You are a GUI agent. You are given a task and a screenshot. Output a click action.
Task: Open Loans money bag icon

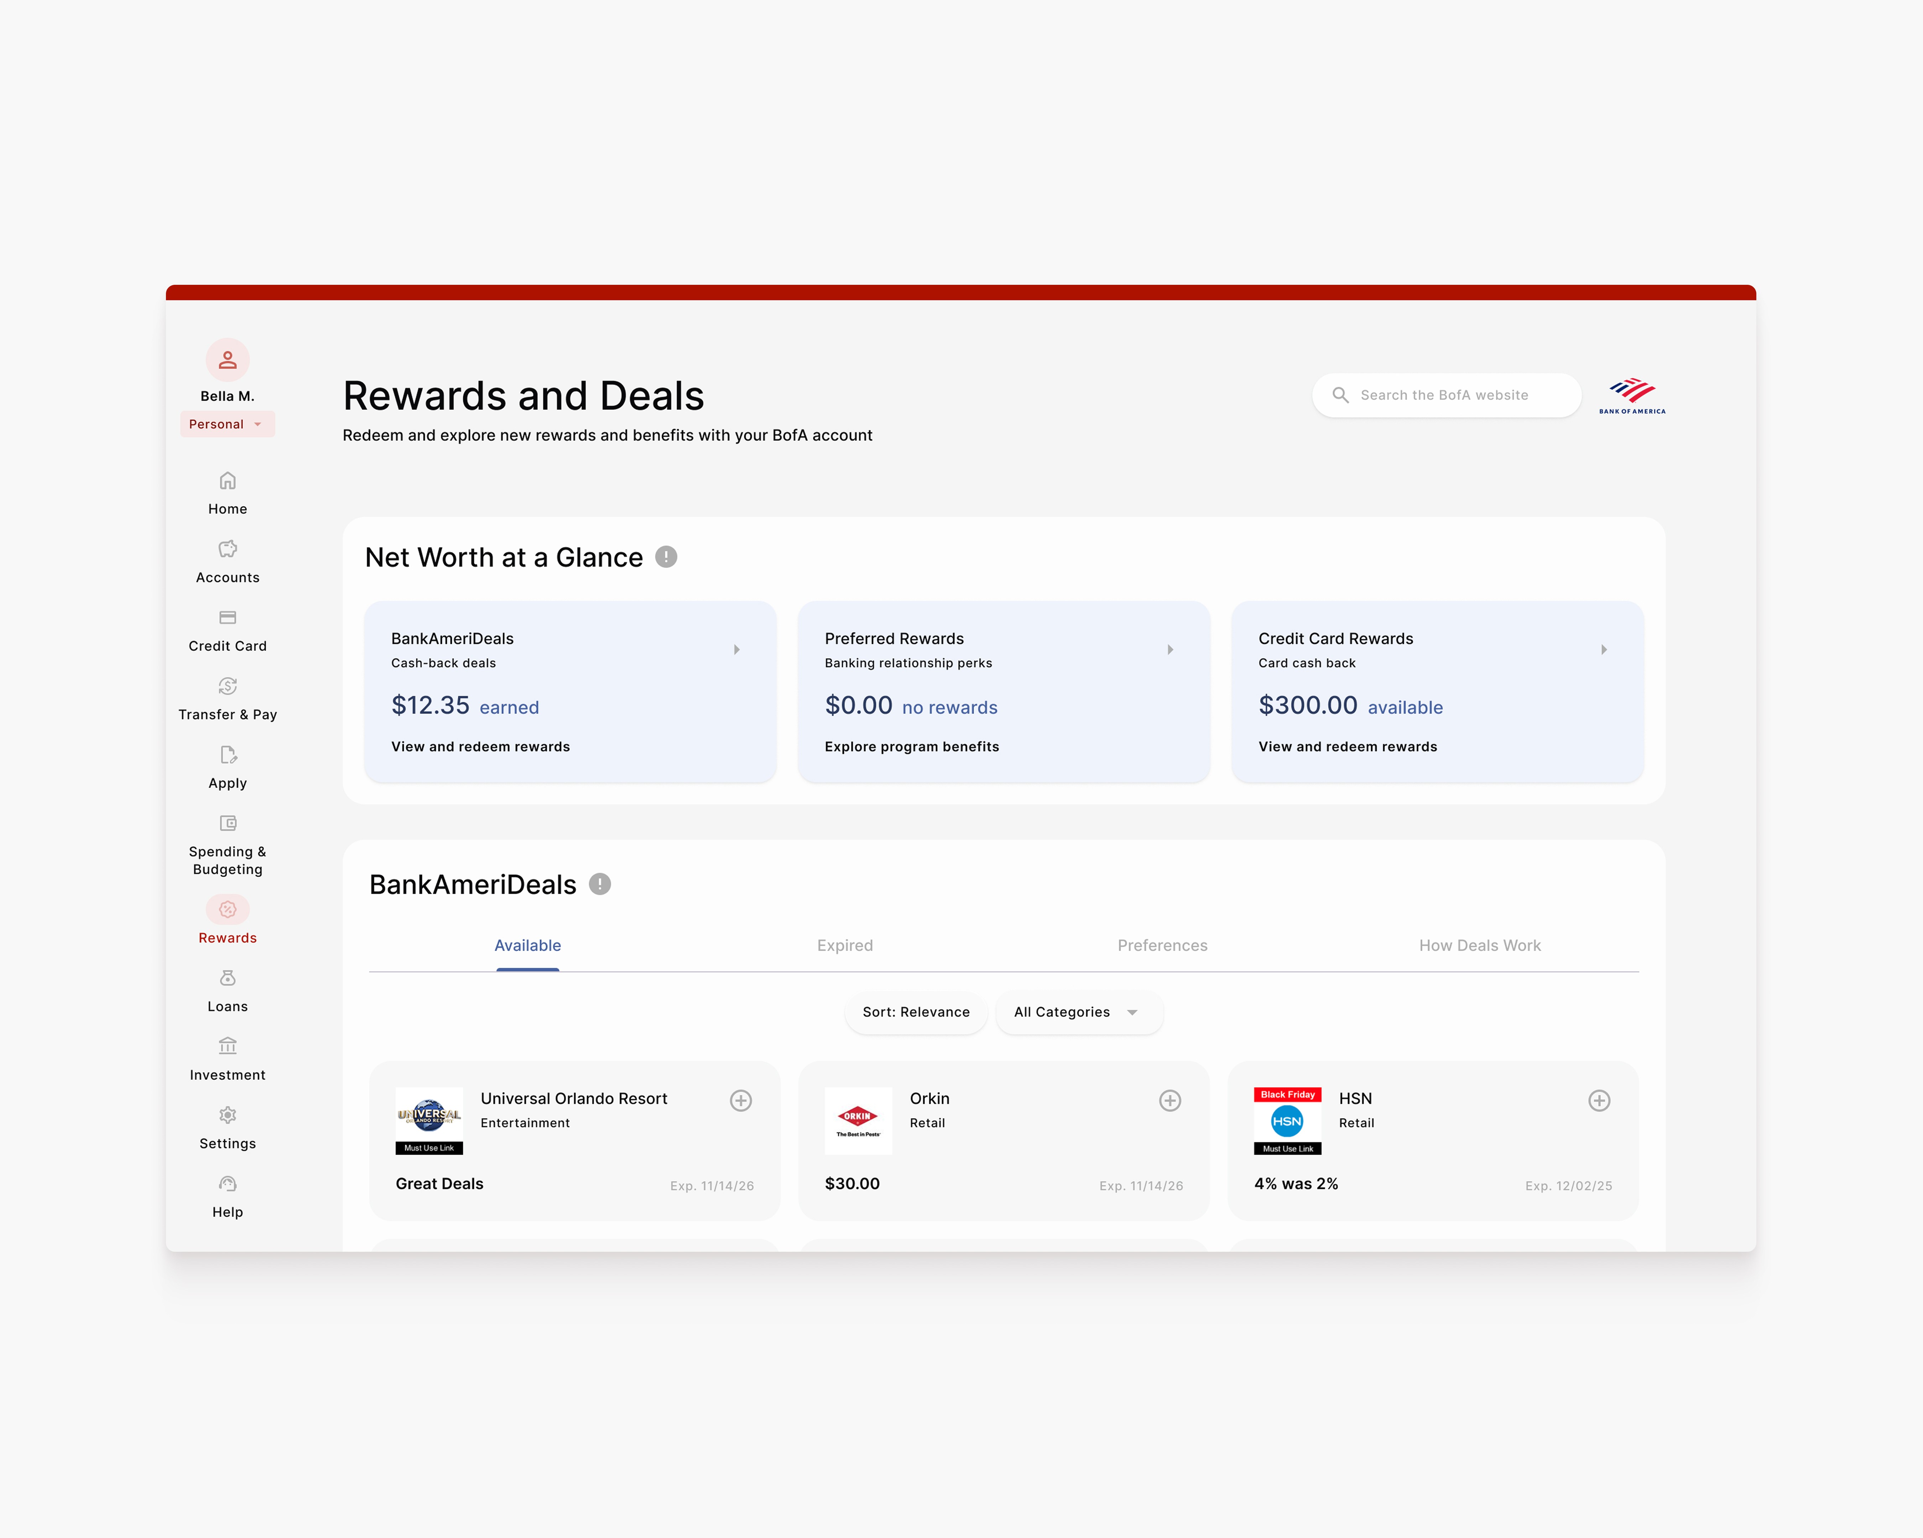pos(228,978)
